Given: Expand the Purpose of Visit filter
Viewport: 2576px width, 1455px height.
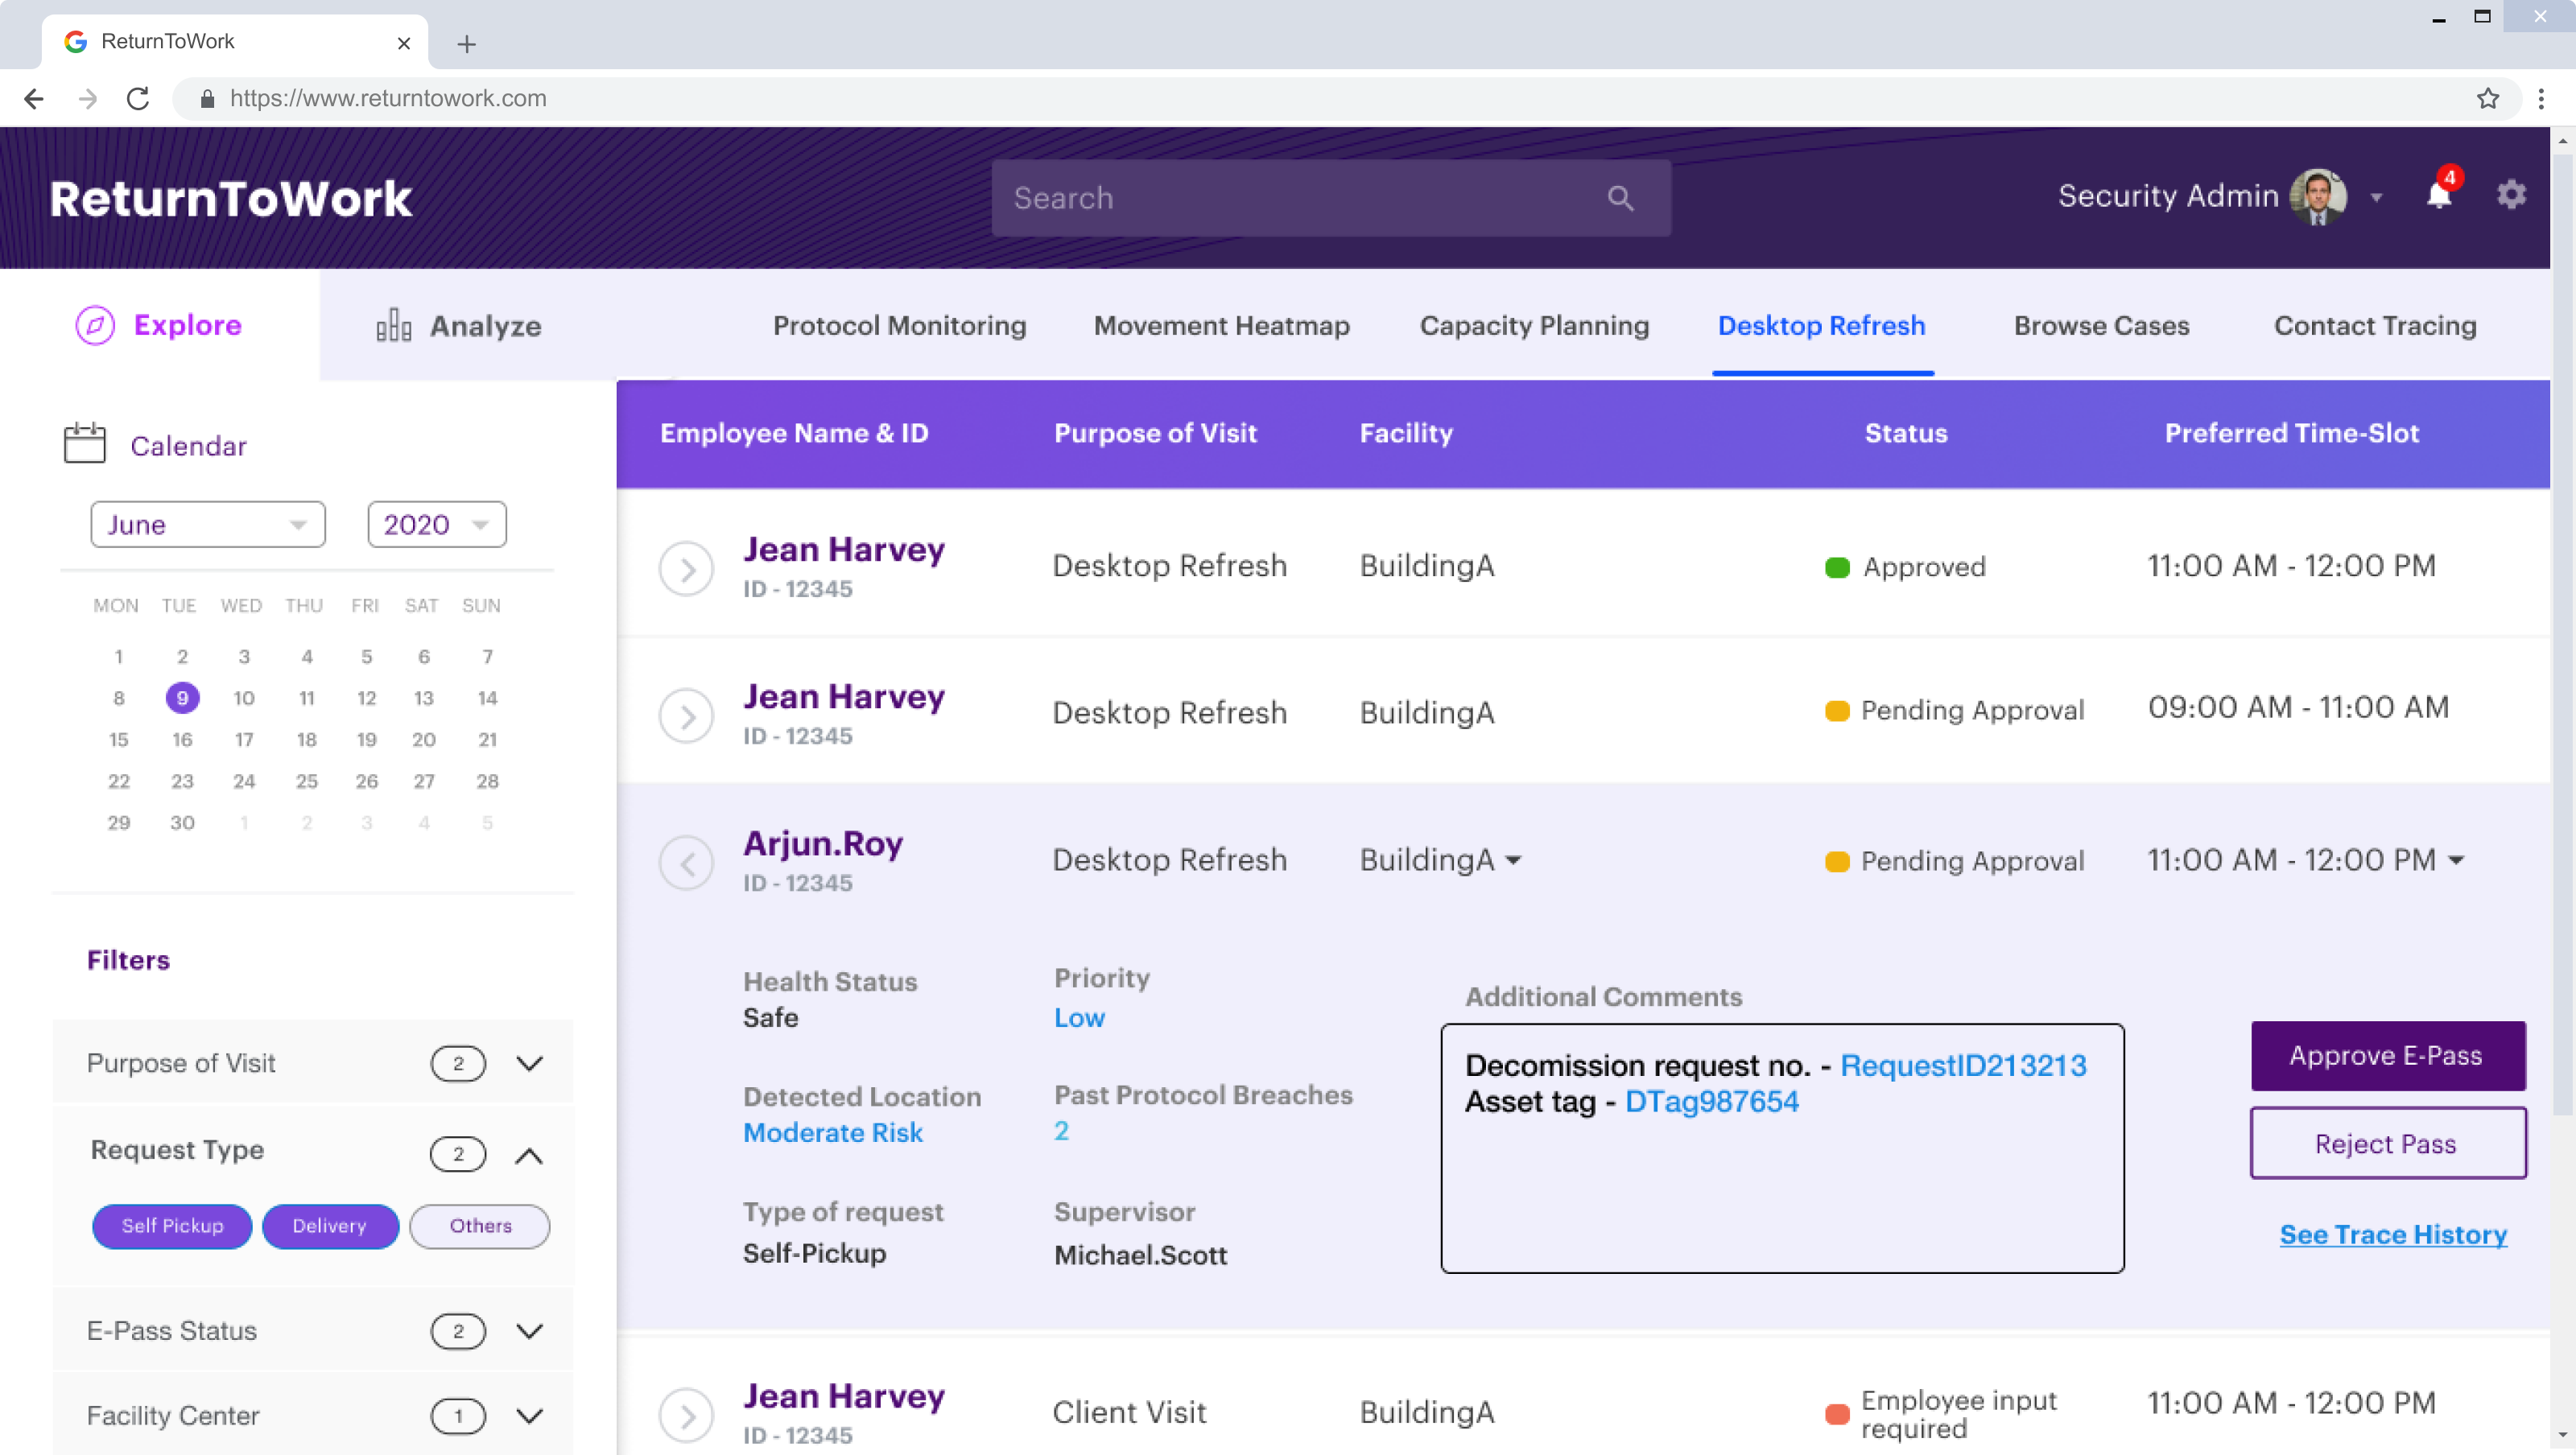Looking at the screenshot, I should point(529,1063).
